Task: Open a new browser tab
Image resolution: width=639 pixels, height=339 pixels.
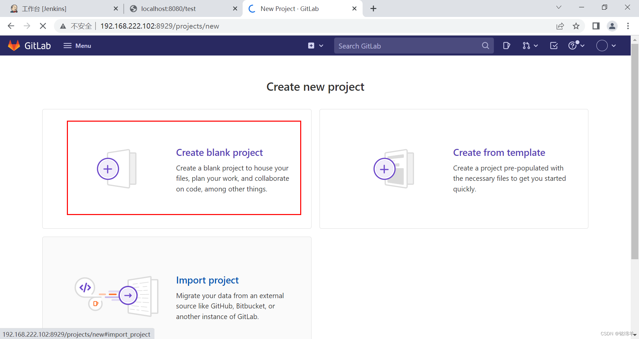Action: (x=373, y=9)
